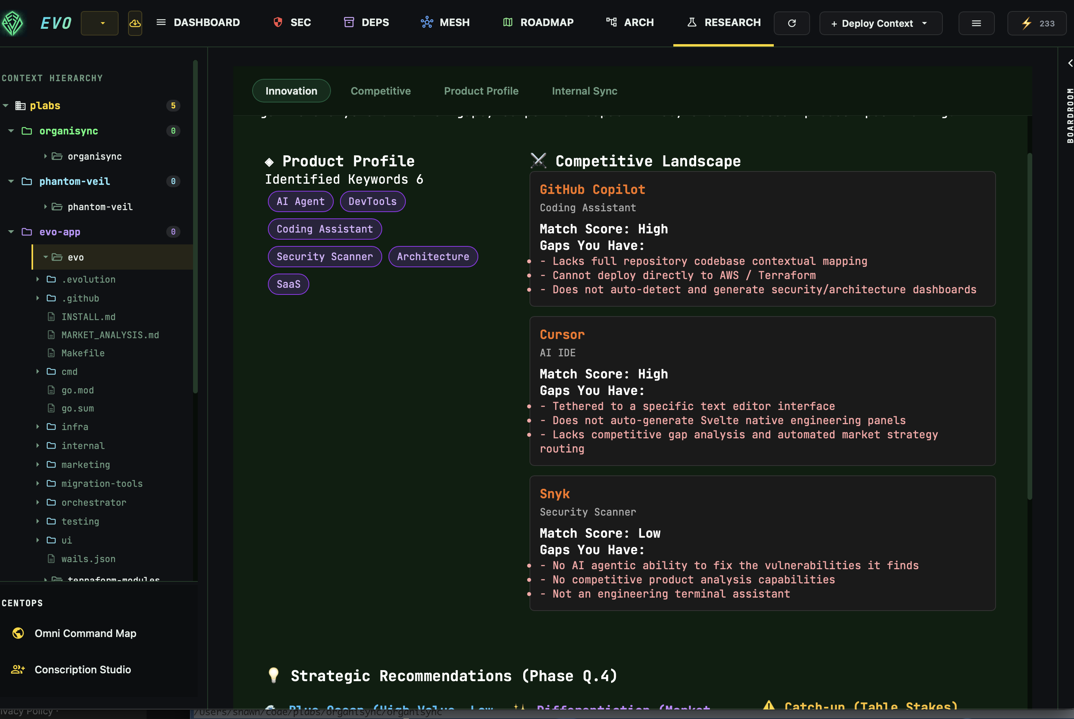1074x719 pixels.
Task: Click the plabs count badge 5
Action: pyautogui.click(x=173, y=106)
